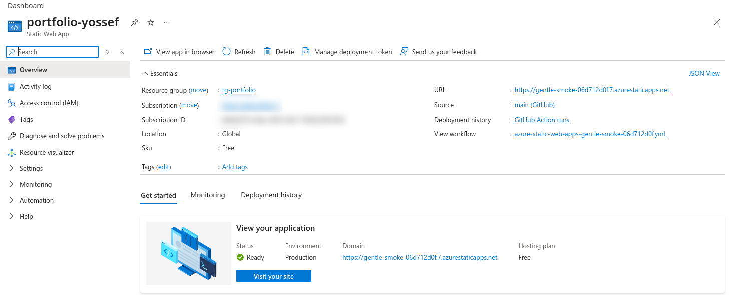This screenshot has width=735, height=295.
Task: Pin portfolio-yossef to dashboard
Action: click(x=134, y=23)
